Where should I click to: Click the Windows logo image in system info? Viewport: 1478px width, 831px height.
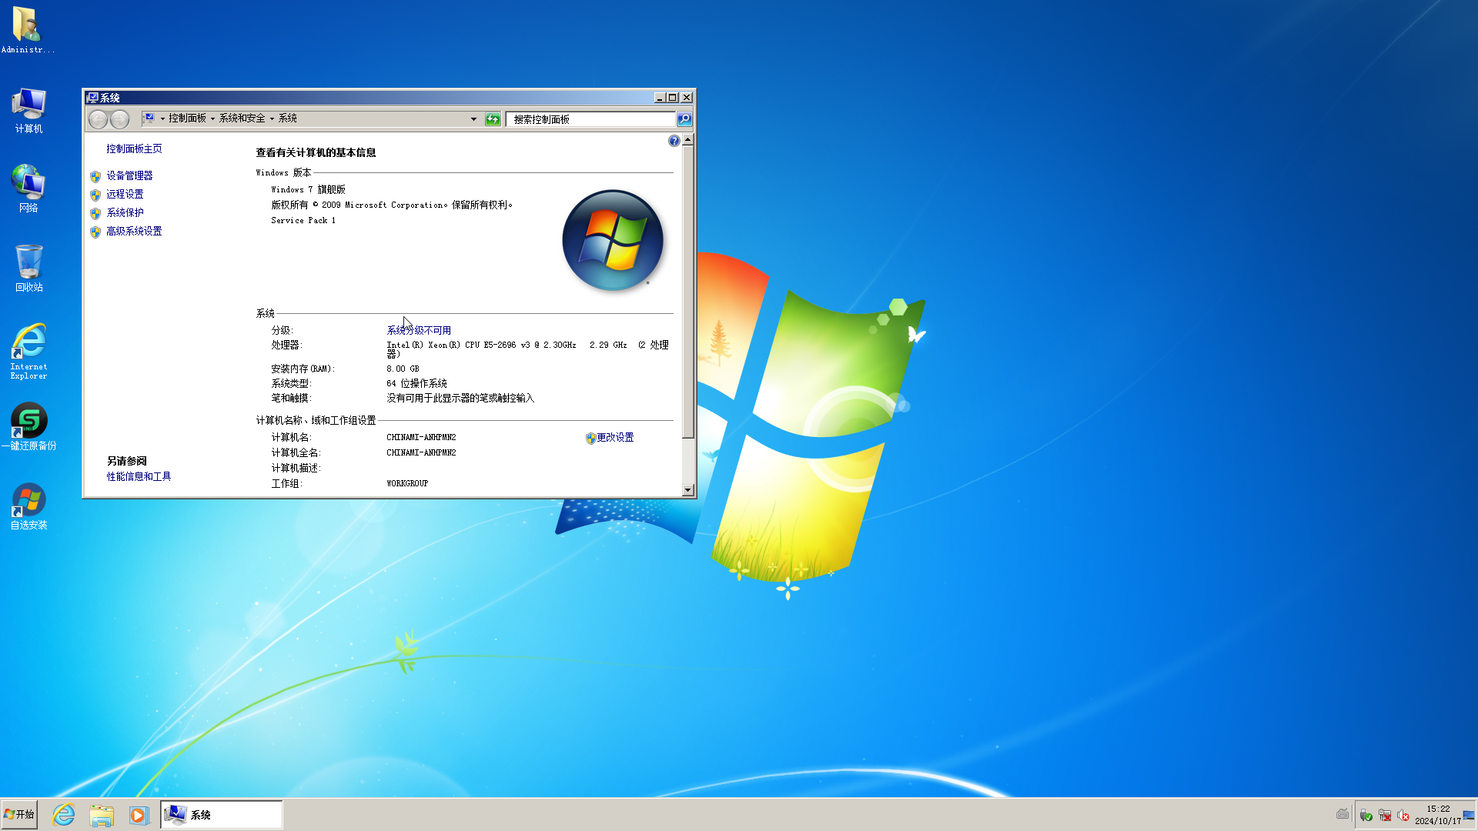613,240
